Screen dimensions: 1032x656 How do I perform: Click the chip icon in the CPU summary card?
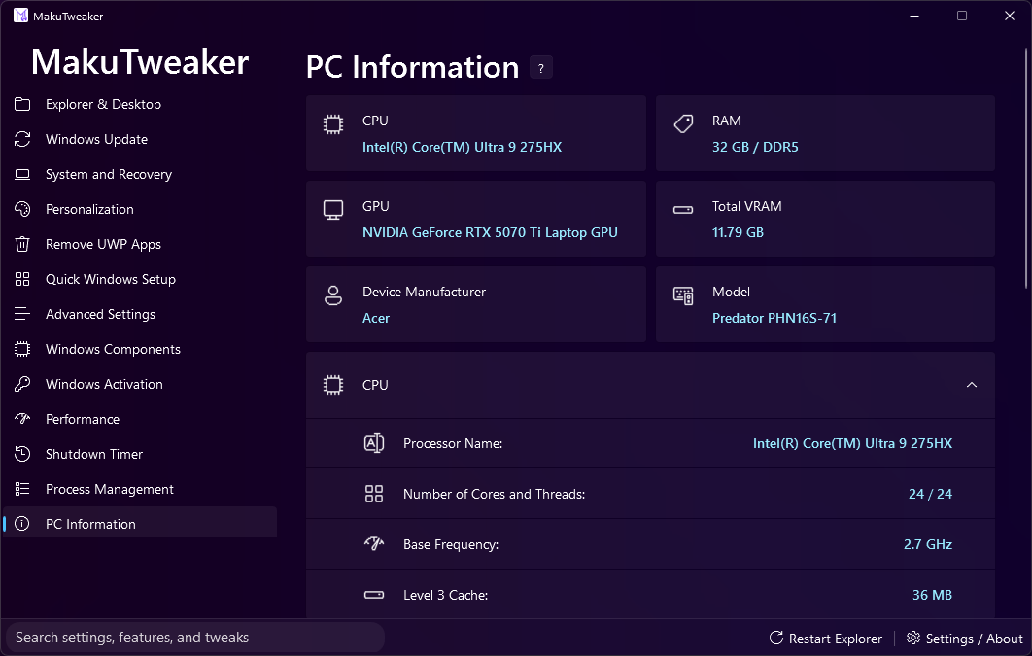click(x=333, y=124)
